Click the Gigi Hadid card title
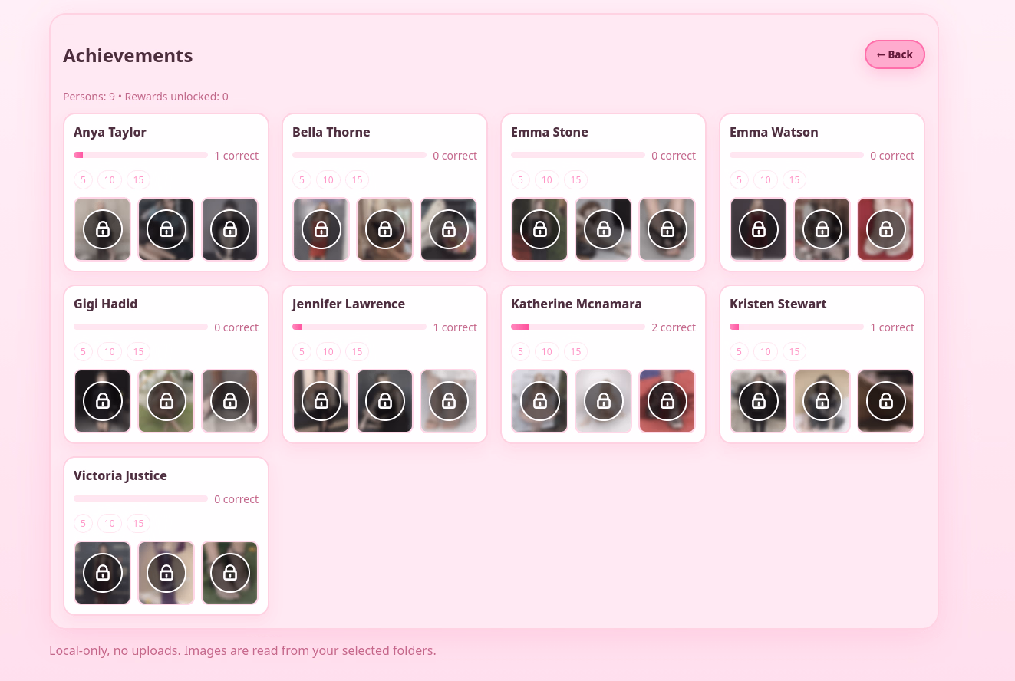This screenshot has width=1015, height=681. click(x=106, y=304)
